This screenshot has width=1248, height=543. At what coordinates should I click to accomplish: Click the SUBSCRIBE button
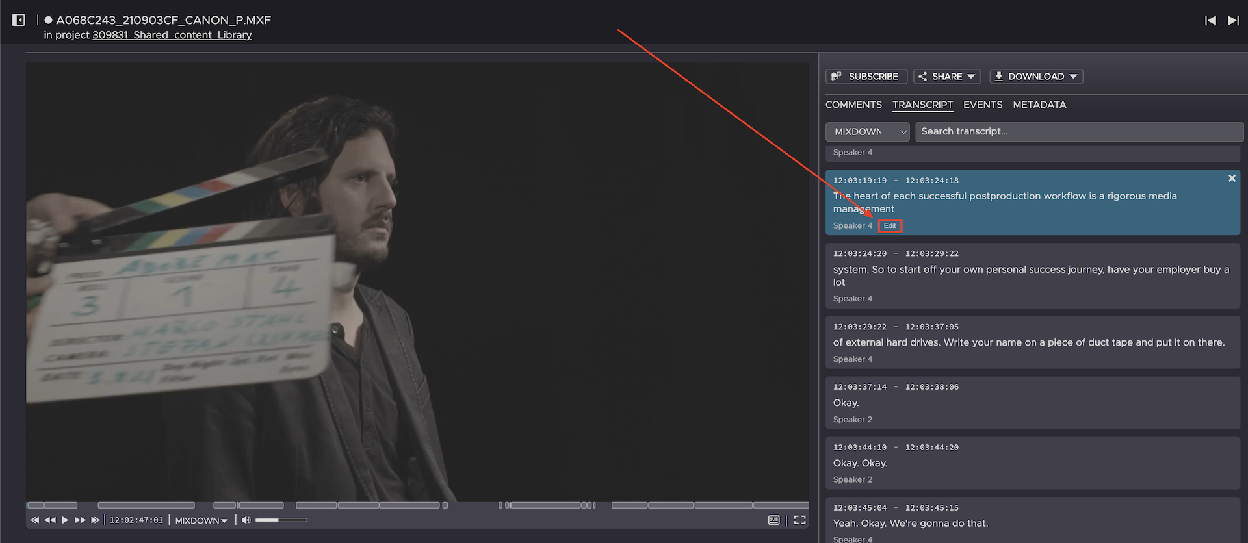point(866,77)
